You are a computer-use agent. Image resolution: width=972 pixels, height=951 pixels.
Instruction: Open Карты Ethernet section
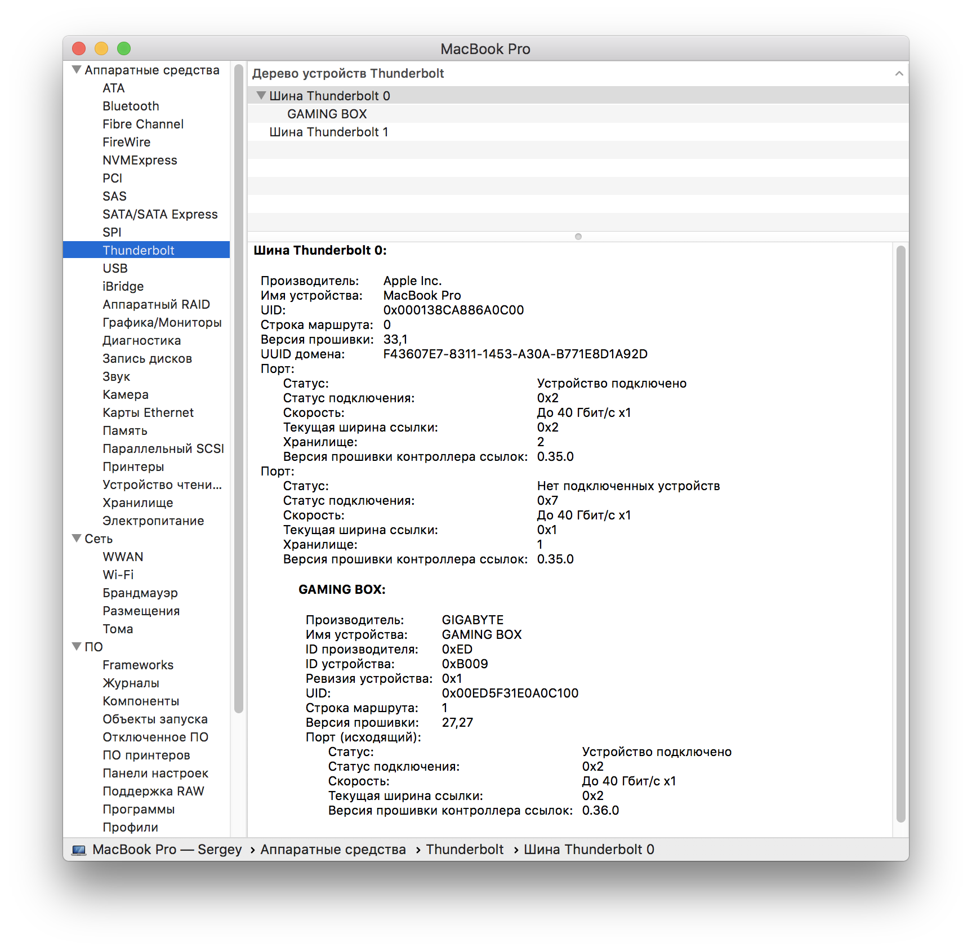click(x=148, y=412)
